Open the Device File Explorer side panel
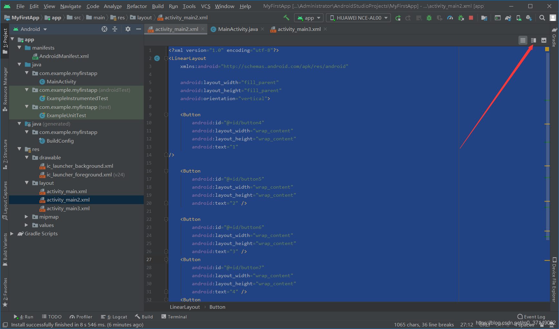Image resolution: width=559 pixels, height=329 pixels. coord(554,279)
